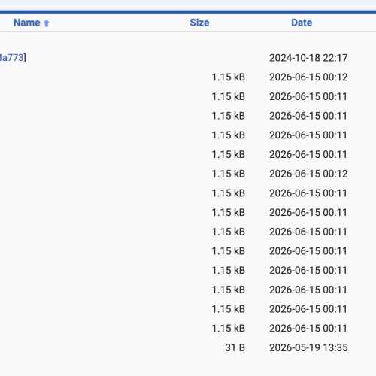
Task: Select the last 2026-06-15 00:11 date entry
Action: [308, 329]
